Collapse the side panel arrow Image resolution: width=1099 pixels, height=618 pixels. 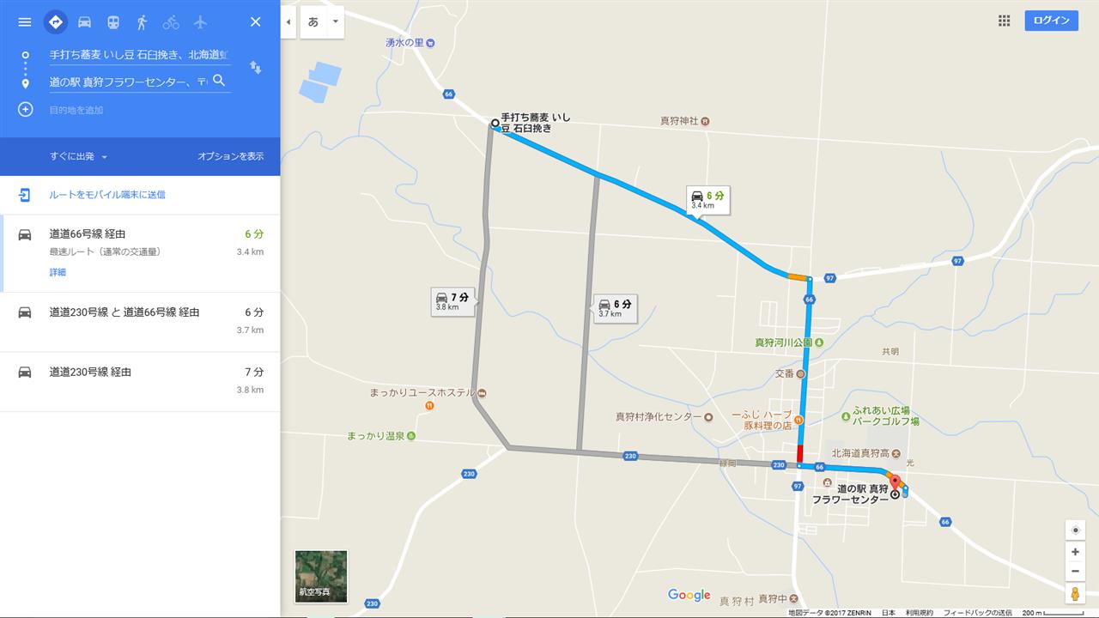pos(288,21)
